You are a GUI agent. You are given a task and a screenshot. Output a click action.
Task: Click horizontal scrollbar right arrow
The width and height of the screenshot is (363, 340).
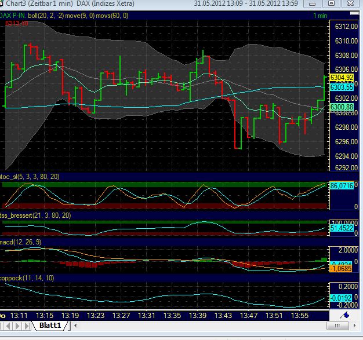(355, 326)
